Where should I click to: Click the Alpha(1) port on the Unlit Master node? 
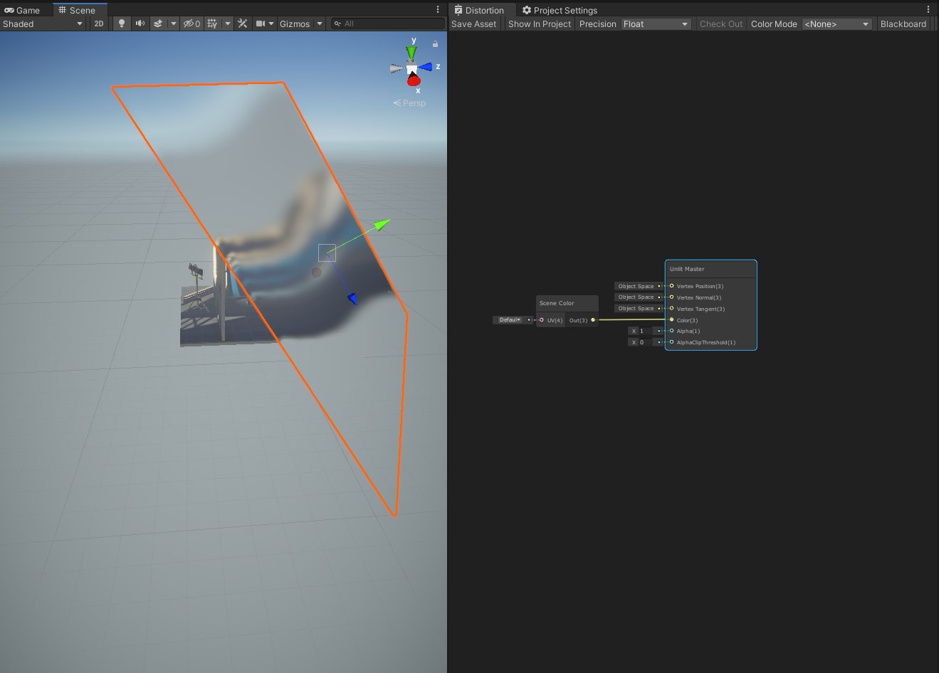pyautogui.click(x=671, y=331)
